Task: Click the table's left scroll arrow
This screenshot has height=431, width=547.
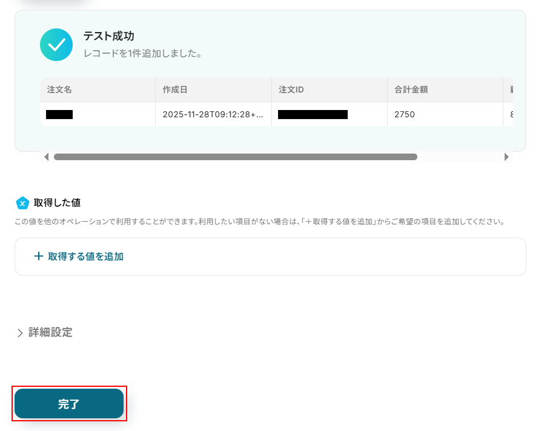Action: [x=47, y=157]
